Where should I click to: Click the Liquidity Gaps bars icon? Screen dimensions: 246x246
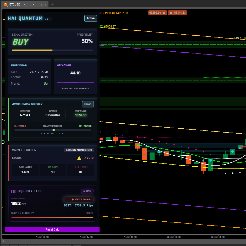click(x=13, y=191)
